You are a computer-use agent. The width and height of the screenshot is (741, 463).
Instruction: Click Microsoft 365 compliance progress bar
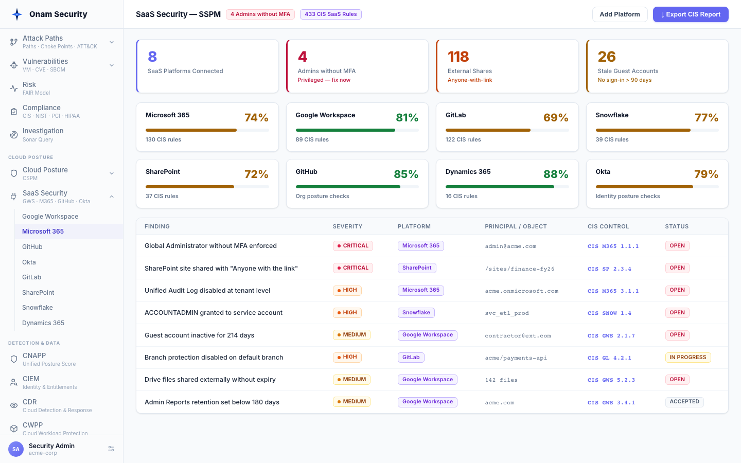(207, 130)
